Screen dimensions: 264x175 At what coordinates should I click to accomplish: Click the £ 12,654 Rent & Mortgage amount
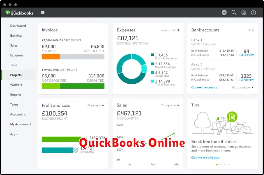coord(162,64)
